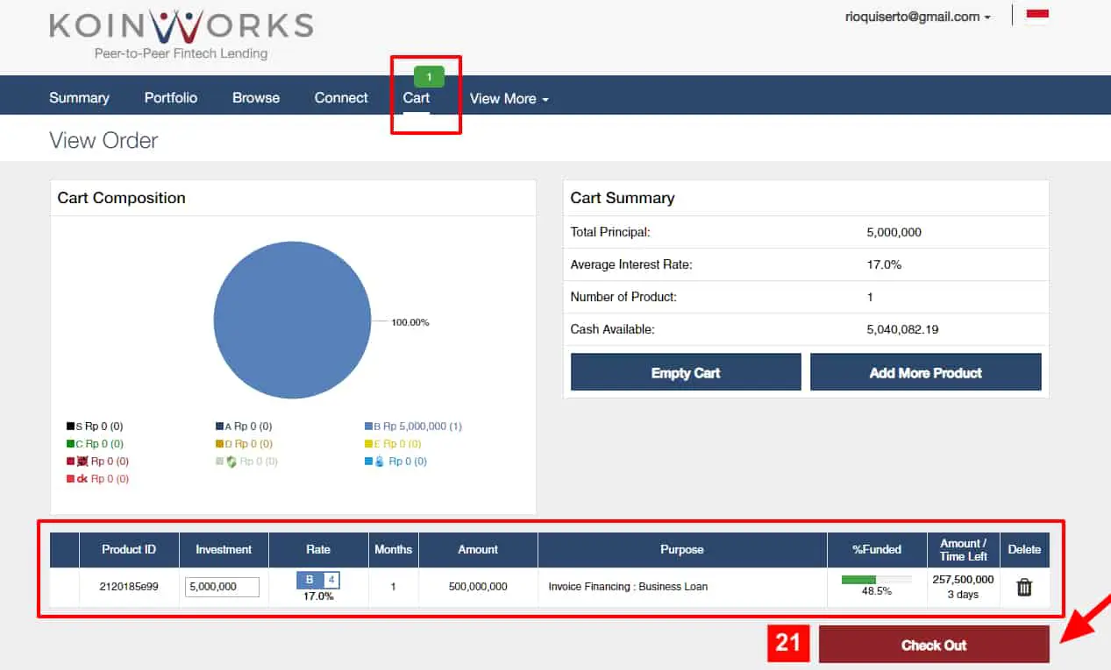This screenshot has height=670, width=1111.
Task: Open the Portfolio tab
Action: pyautogui.click(x=170, y=98)
